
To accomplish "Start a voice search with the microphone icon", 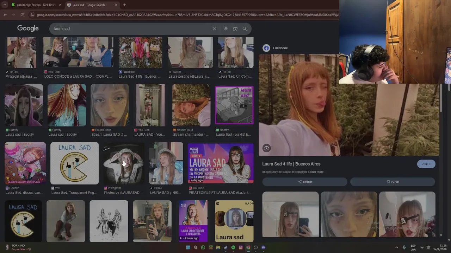I will click(226, 29).
